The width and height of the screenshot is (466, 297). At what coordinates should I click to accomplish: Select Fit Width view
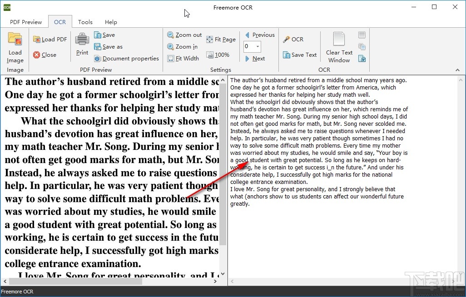pyautogui.click(x=183, y=59)
